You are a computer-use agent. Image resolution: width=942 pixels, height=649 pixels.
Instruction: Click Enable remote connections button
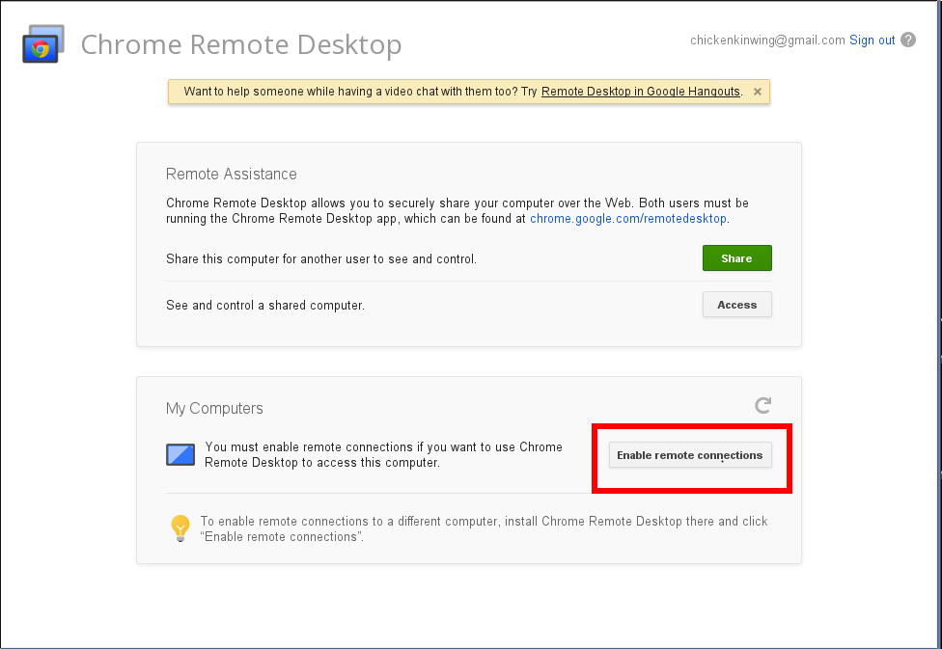690,455
